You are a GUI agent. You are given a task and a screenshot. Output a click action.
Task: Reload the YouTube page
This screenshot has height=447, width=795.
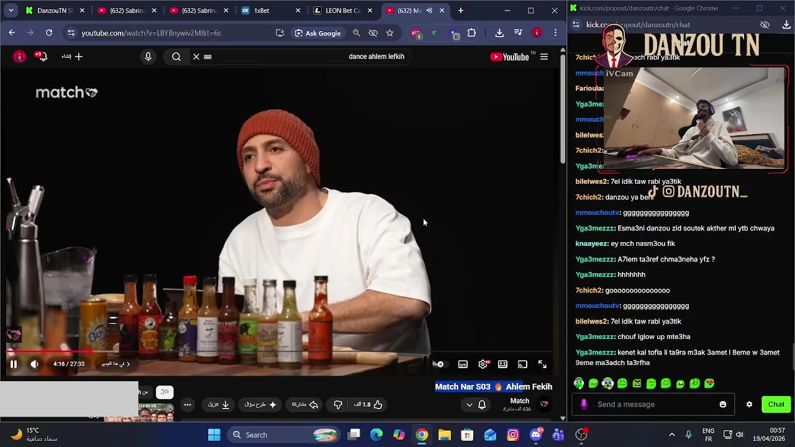(x=49, y=33)
